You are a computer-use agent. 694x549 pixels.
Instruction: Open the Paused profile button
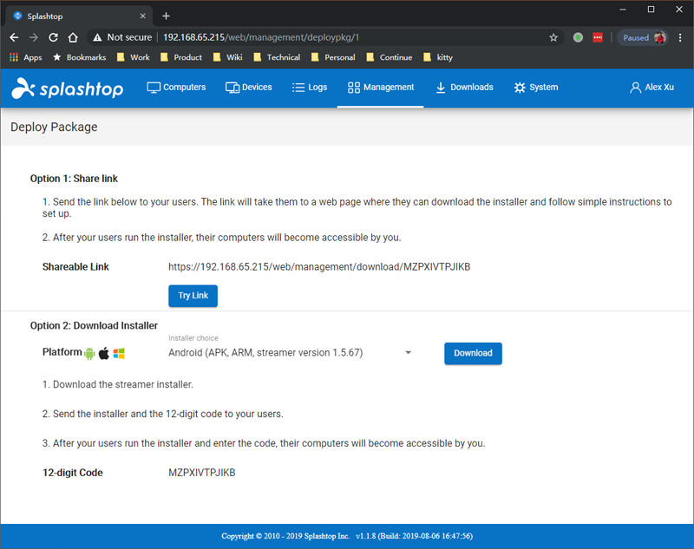[x=643, y=37]
